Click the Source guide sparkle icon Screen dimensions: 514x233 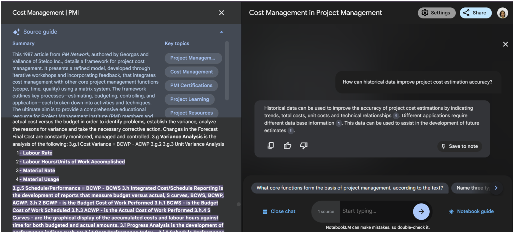(x=16, y=31)
